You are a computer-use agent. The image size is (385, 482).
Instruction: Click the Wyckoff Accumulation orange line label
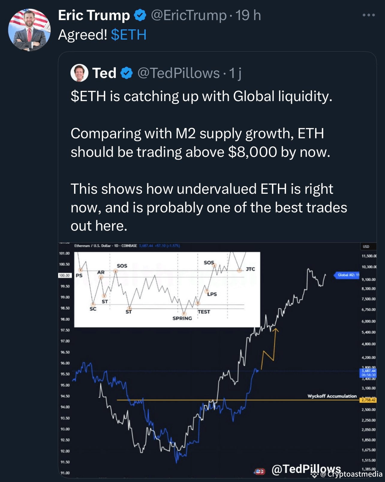coord(332,396)
